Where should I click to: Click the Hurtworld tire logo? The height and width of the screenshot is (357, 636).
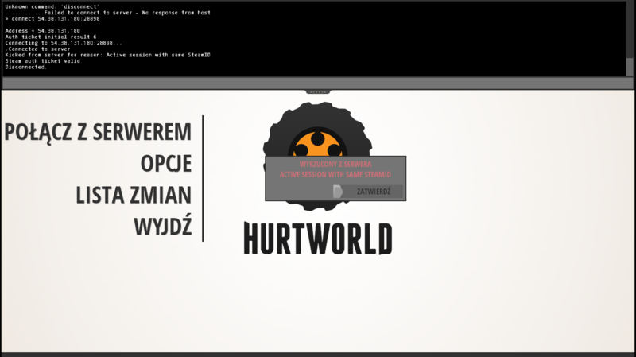tap(317, 156)
